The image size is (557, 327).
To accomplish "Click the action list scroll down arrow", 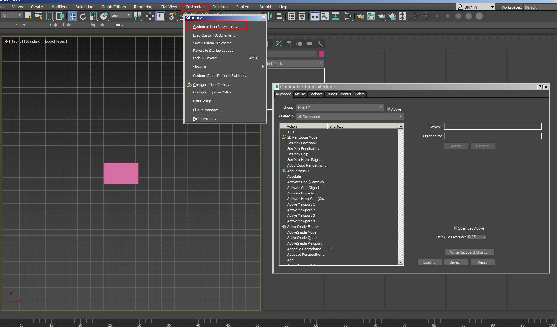I will [x=401, y=262].
